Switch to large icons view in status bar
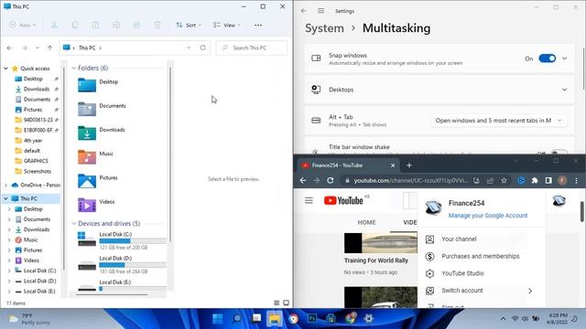Screen dimensions: 586x329 (x=286, y=302)
